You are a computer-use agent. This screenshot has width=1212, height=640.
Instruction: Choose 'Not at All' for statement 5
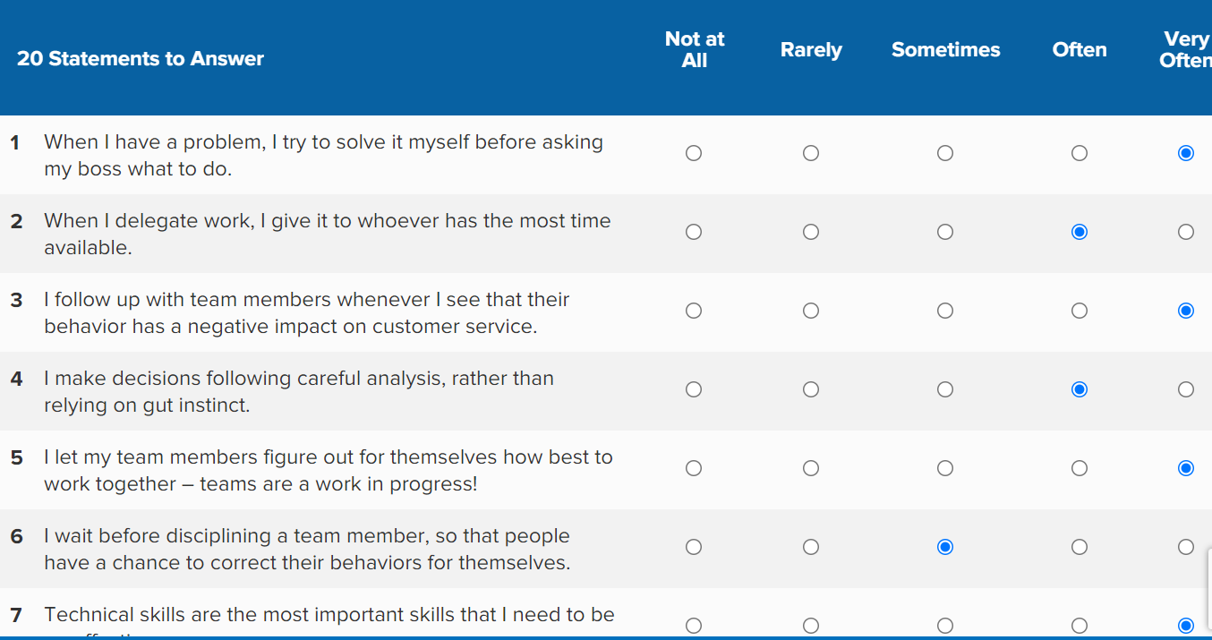tap(694, 468)
